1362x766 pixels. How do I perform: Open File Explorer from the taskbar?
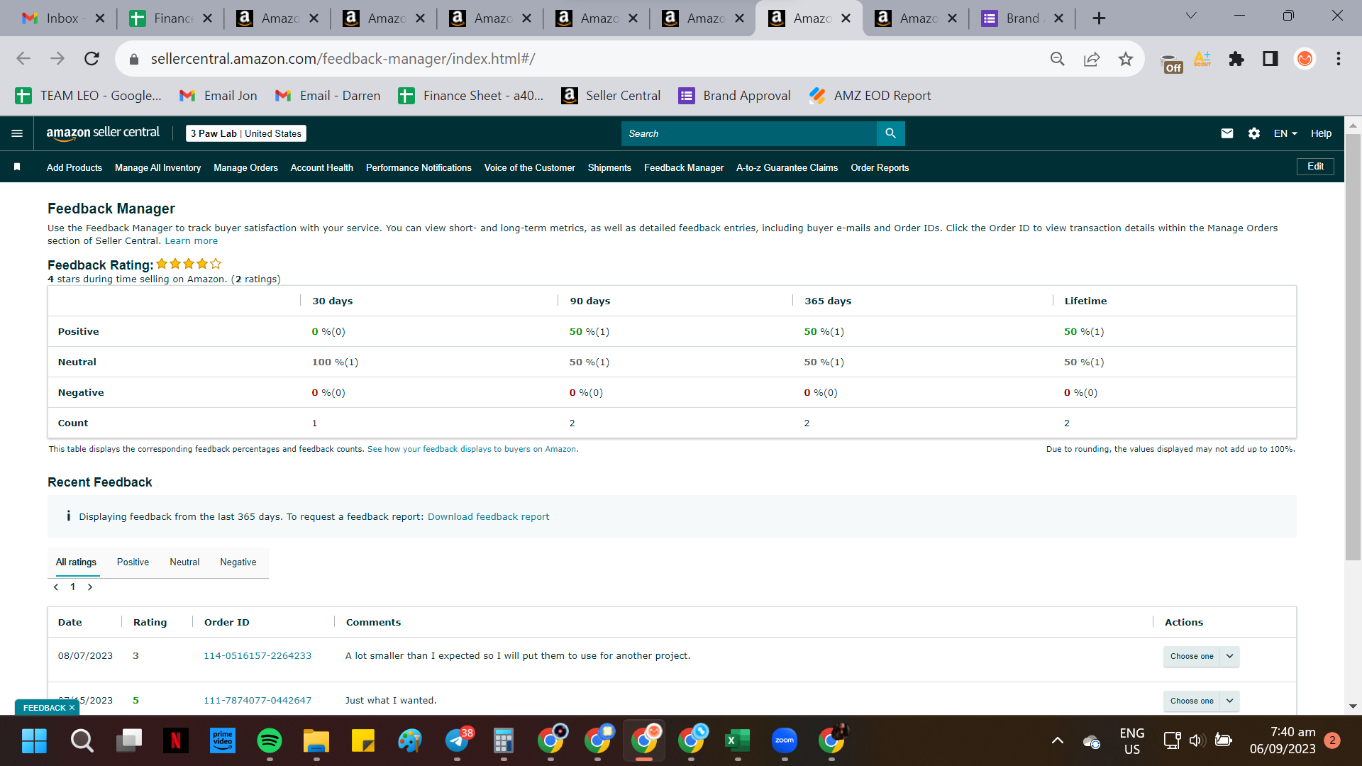316,741
